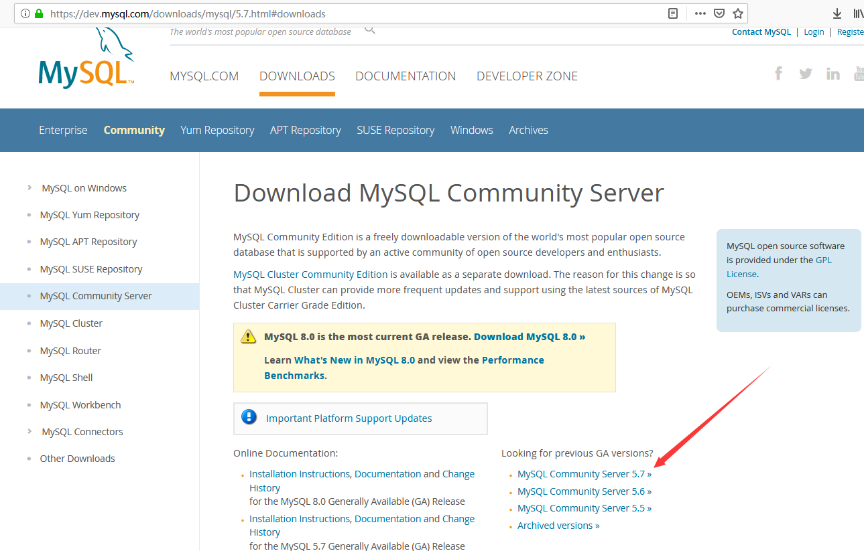The image size is (864, 551).
Task: Click the GPL License link
Action: [780, 267]
